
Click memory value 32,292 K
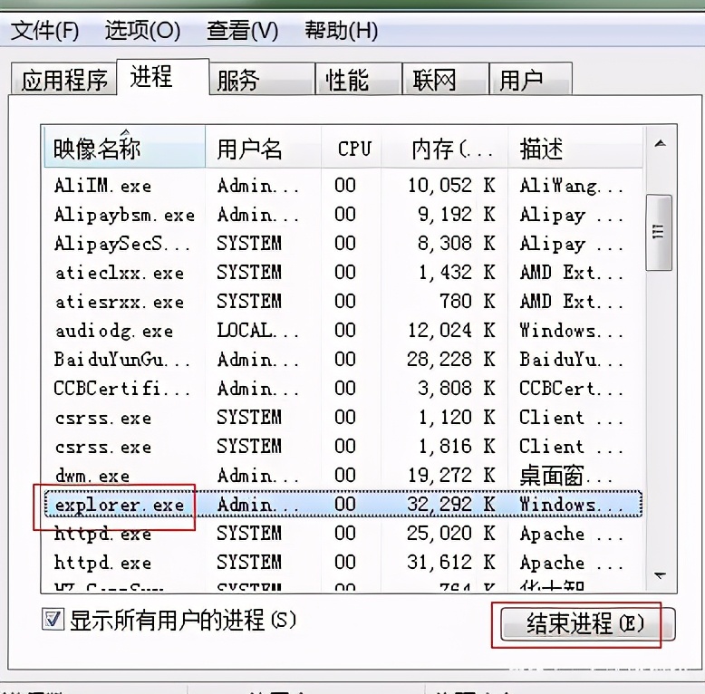click(451, 505)
